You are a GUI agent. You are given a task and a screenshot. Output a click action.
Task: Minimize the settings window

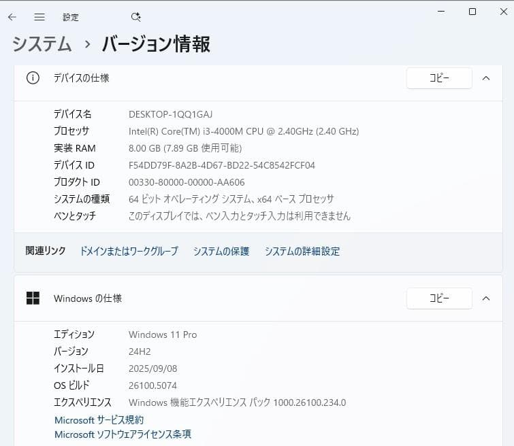441,12
